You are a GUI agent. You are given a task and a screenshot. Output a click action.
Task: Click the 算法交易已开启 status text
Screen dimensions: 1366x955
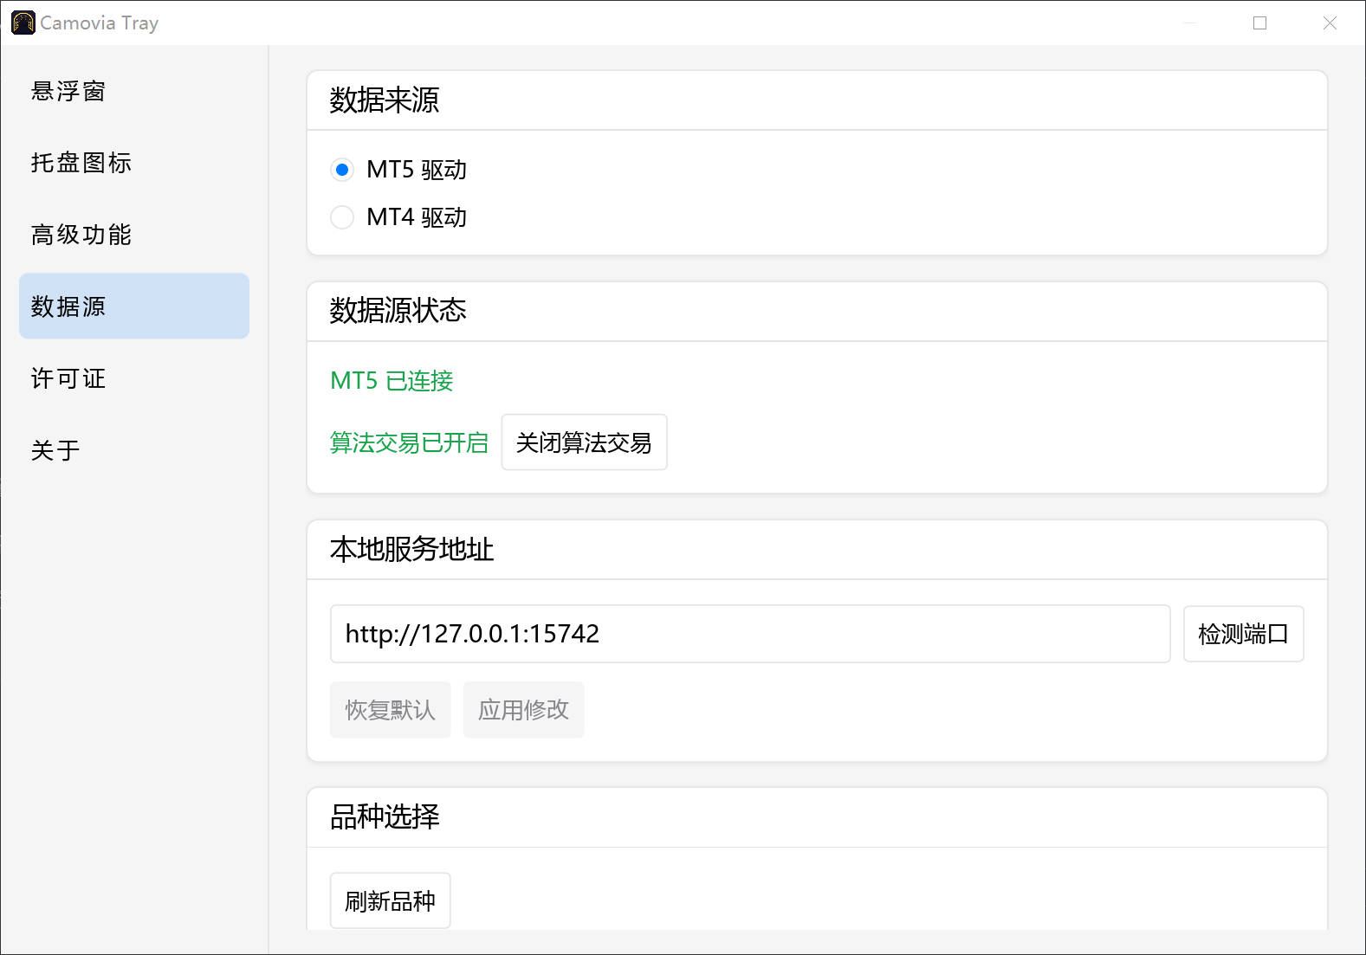(x=409, y=442)
